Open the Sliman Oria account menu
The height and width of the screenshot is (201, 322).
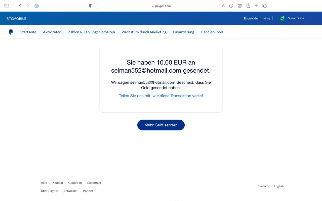[292, 18]
